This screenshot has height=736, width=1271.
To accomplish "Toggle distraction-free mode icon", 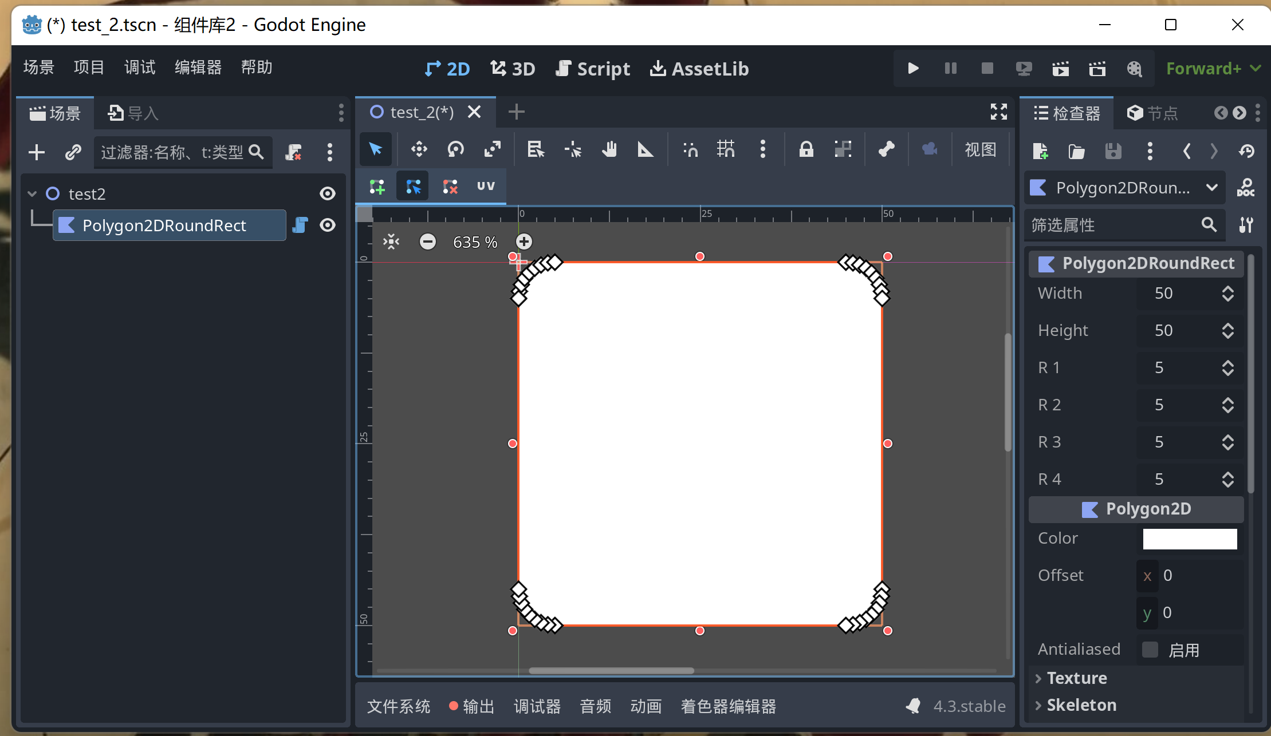I will pyautogui.click(x=999, y=112).
